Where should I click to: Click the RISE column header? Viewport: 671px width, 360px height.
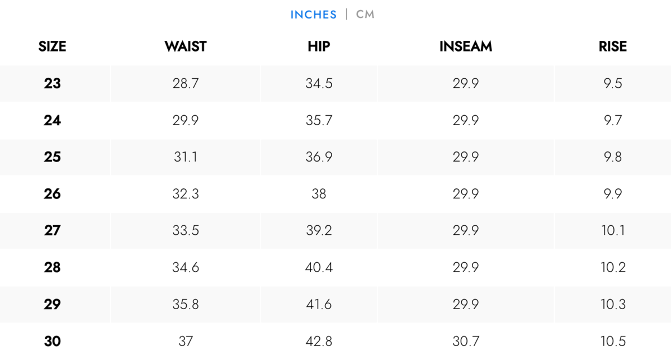[x=612, y=46]
